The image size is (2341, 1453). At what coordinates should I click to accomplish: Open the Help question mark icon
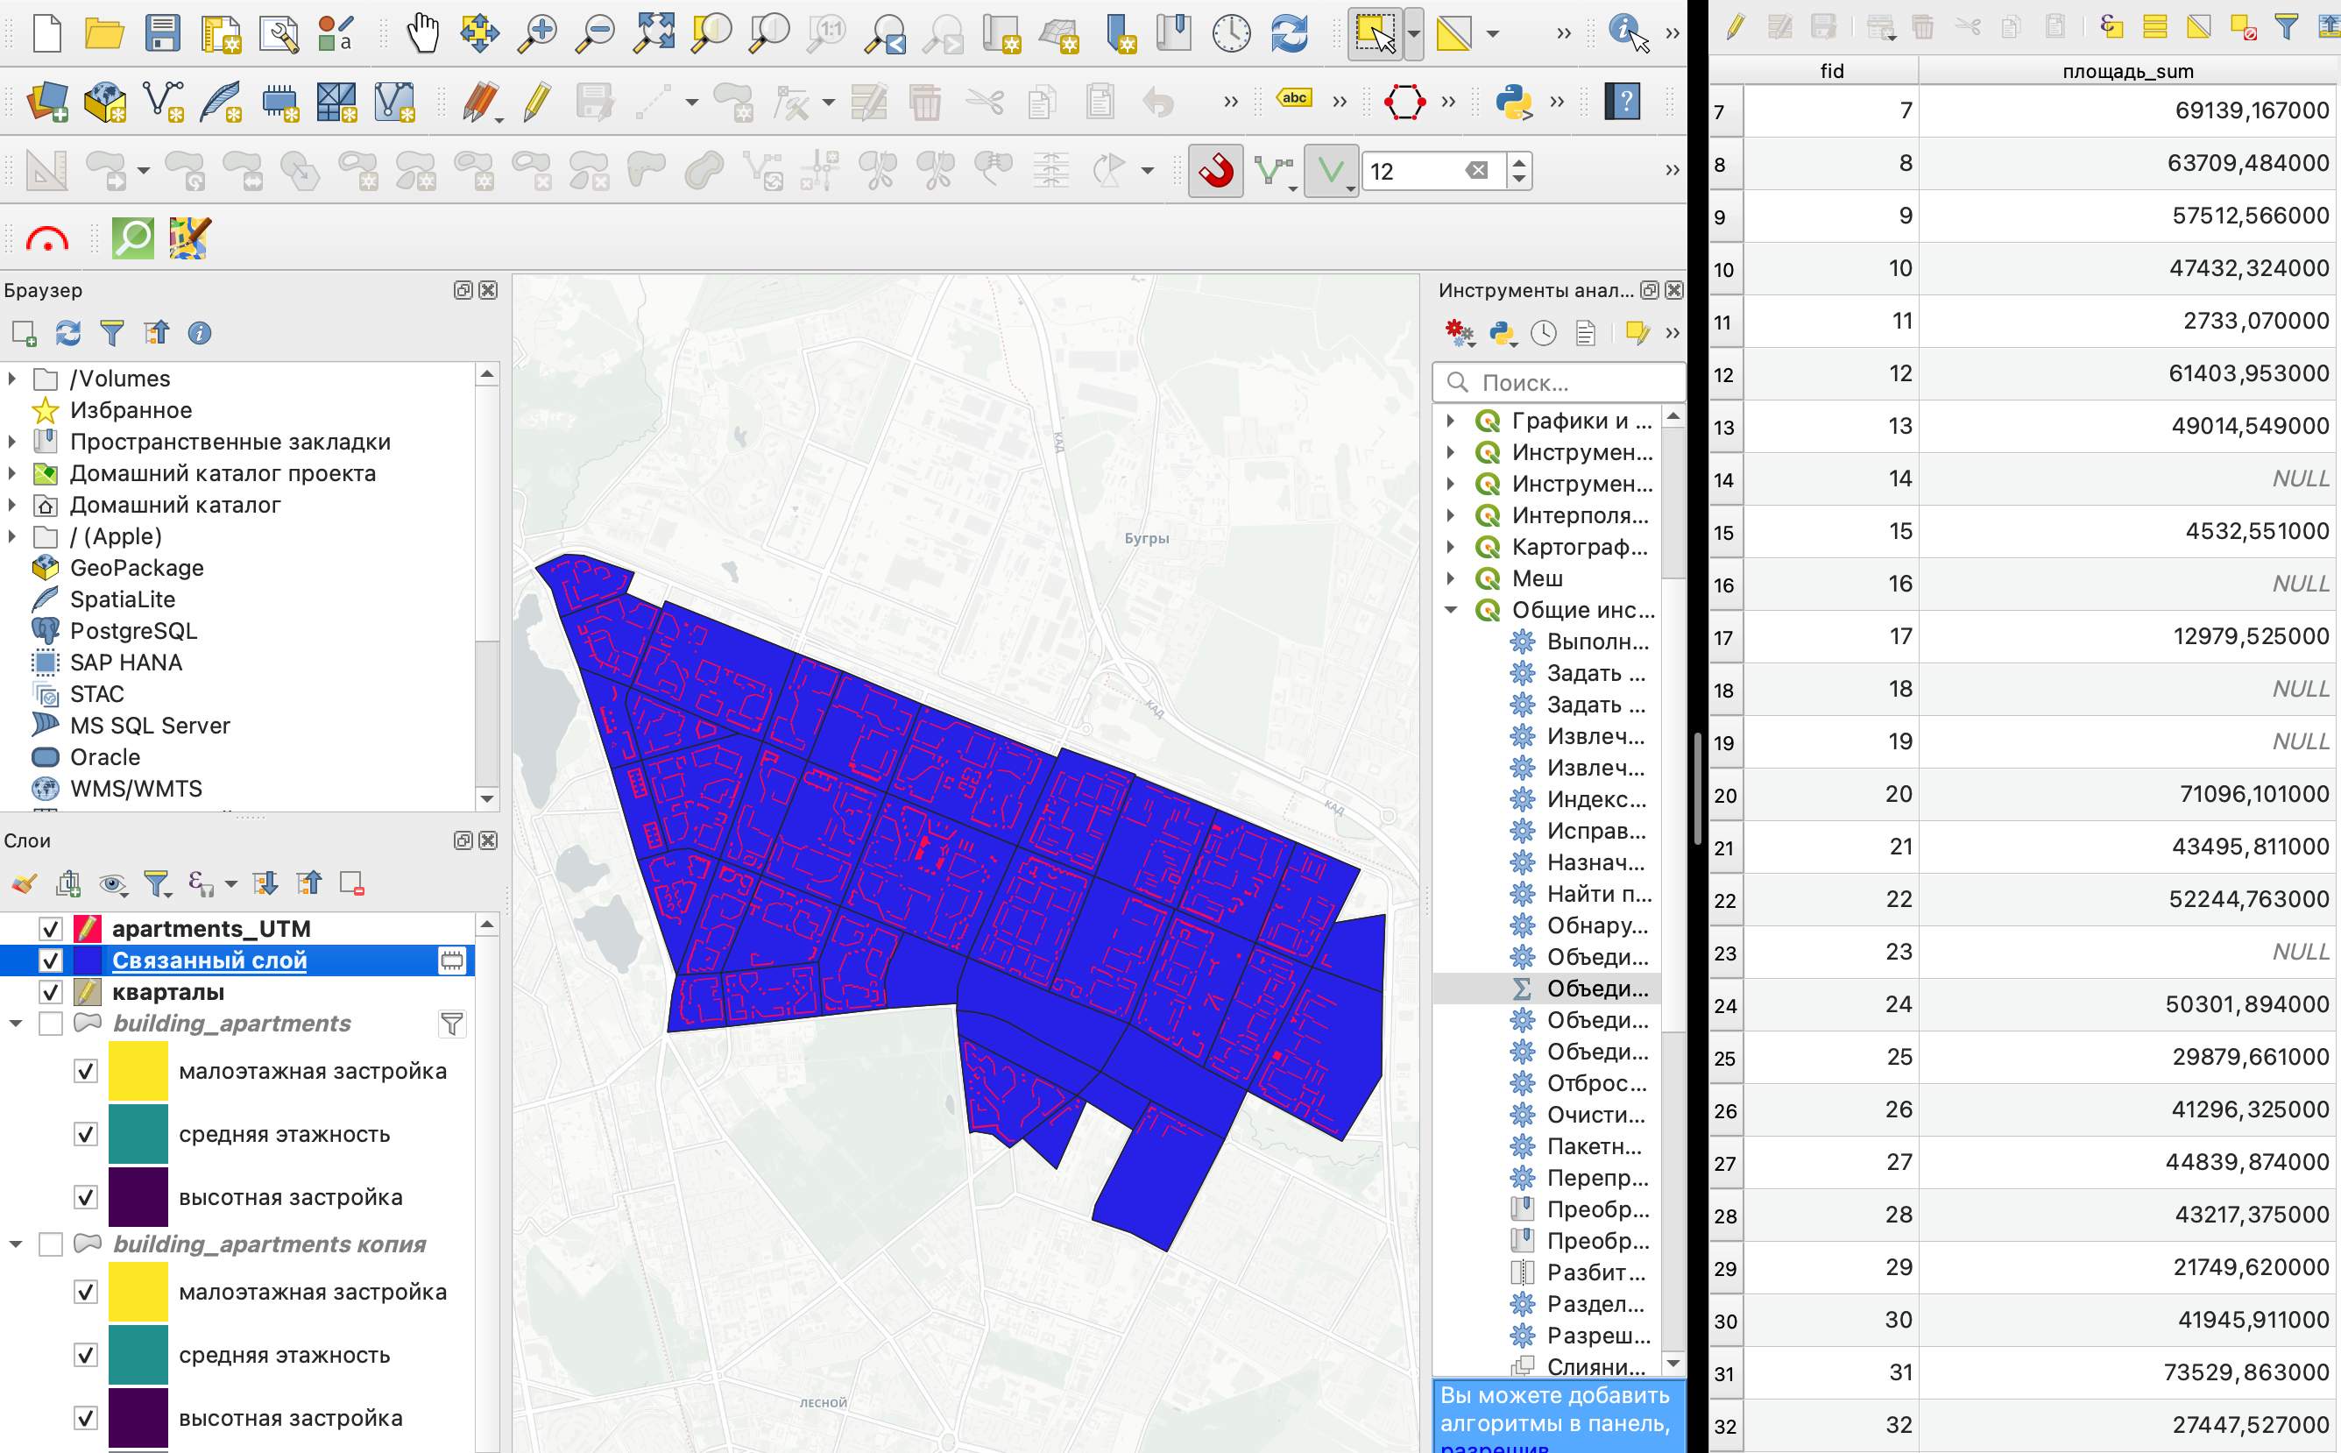(1623, 101)
